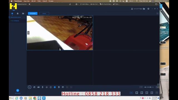Open the user account in the header
Screen dimensions: 178x100
click(137, 9)
